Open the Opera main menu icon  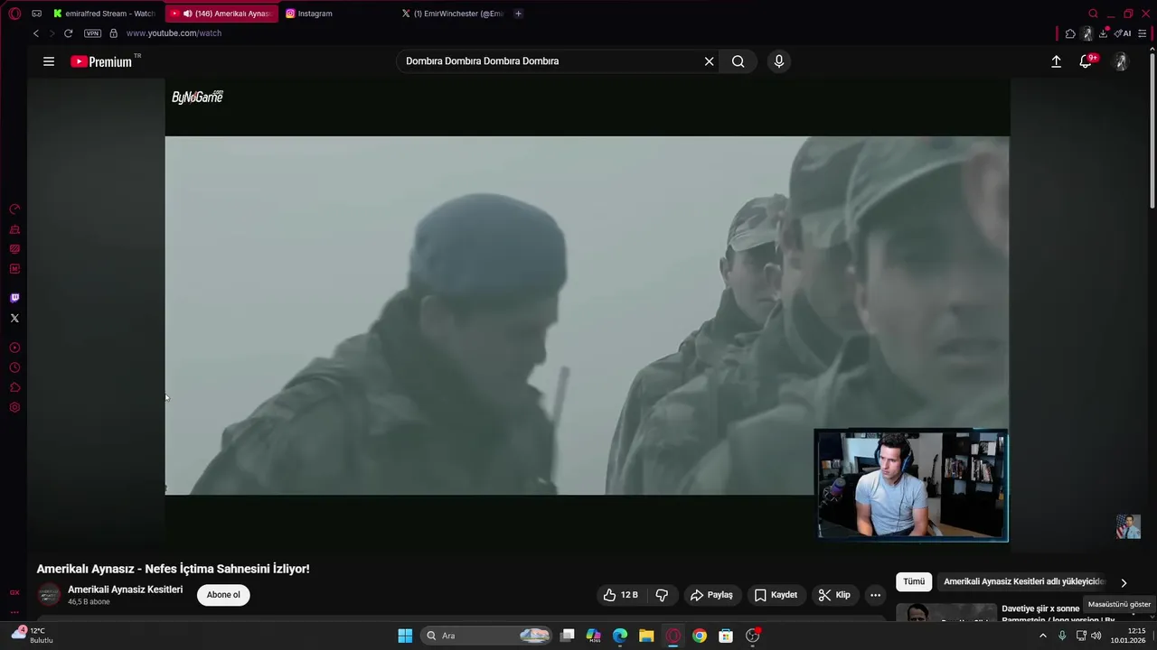tap(14, 14)
